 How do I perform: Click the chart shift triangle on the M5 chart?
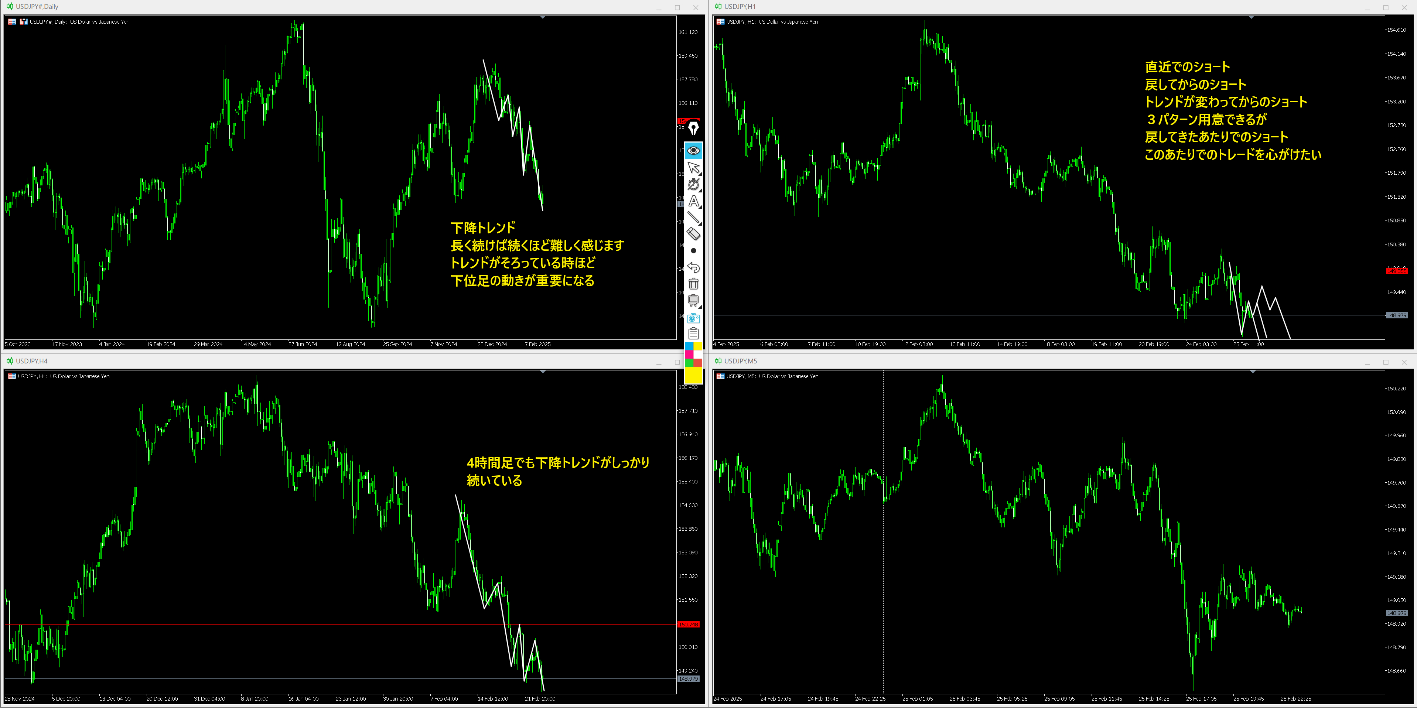pos(1253,372)
